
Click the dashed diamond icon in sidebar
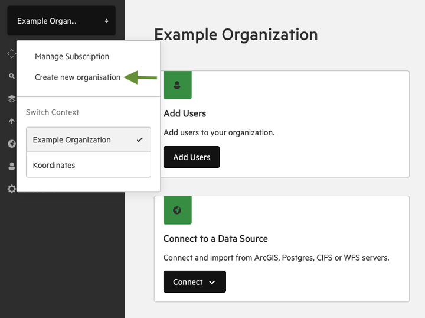click(12, 54)
